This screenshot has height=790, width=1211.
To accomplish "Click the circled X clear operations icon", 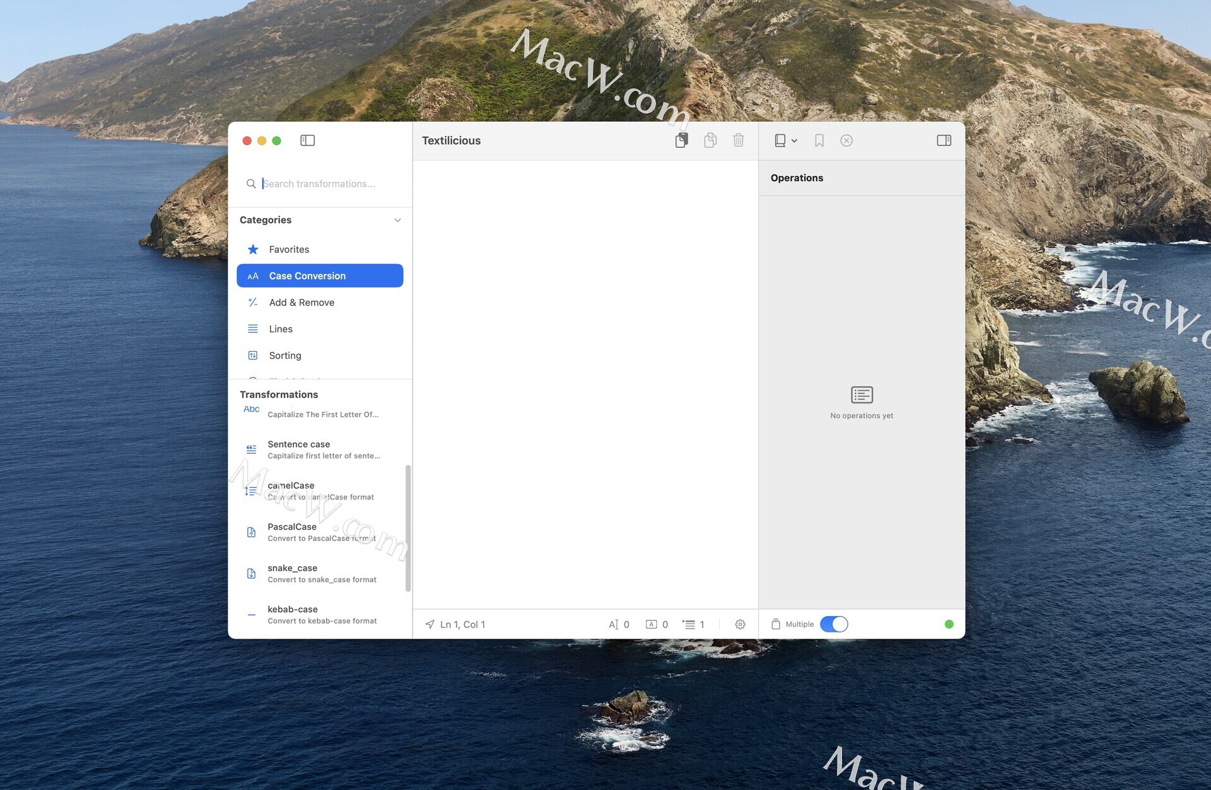I will pyautogui.click(x=846, y=141).
